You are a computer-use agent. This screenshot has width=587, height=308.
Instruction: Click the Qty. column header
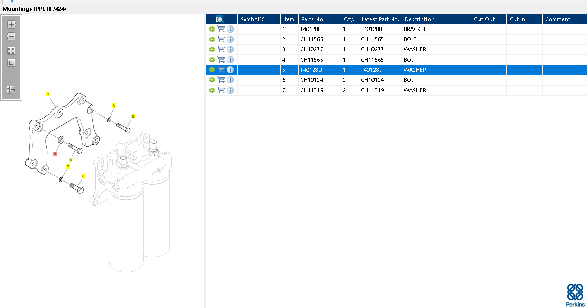coord(350,19)
